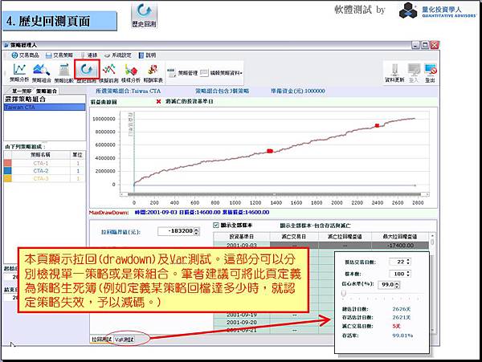This screenshot has width=482, height=362.
Task: Click the icon beside 系統設定 menu
Action: 107,55
